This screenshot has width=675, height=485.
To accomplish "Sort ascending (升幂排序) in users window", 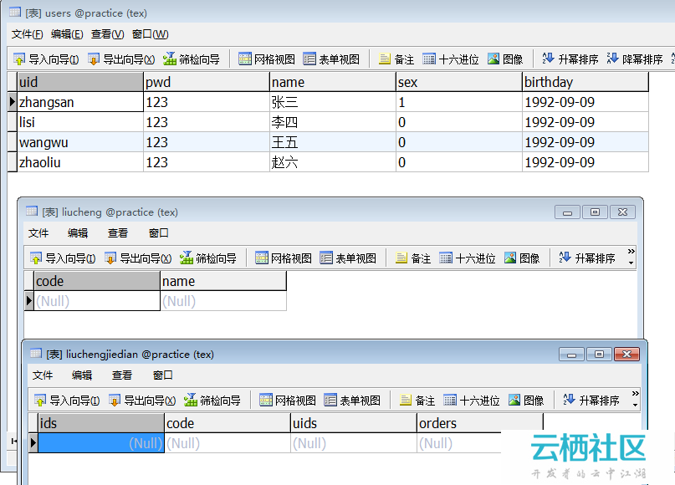I will (x=570, y=59).
